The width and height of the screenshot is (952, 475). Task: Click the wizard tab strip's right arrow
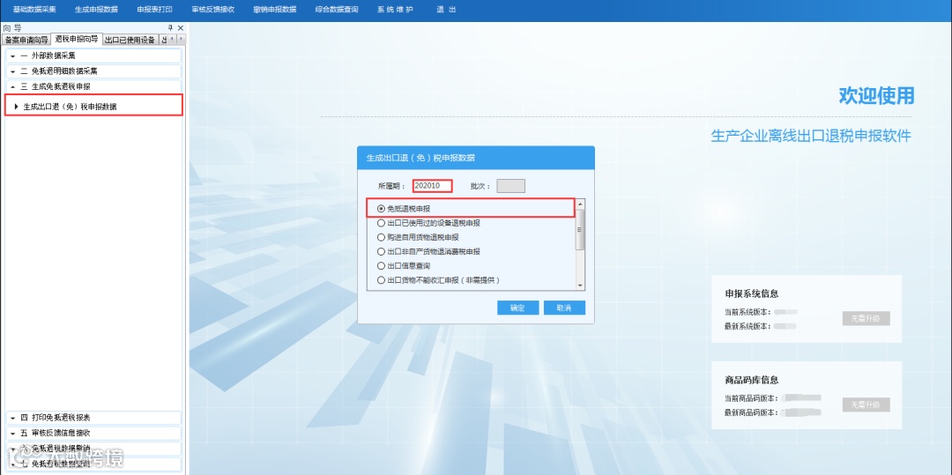pyautogui.click(x=181, y=39)
